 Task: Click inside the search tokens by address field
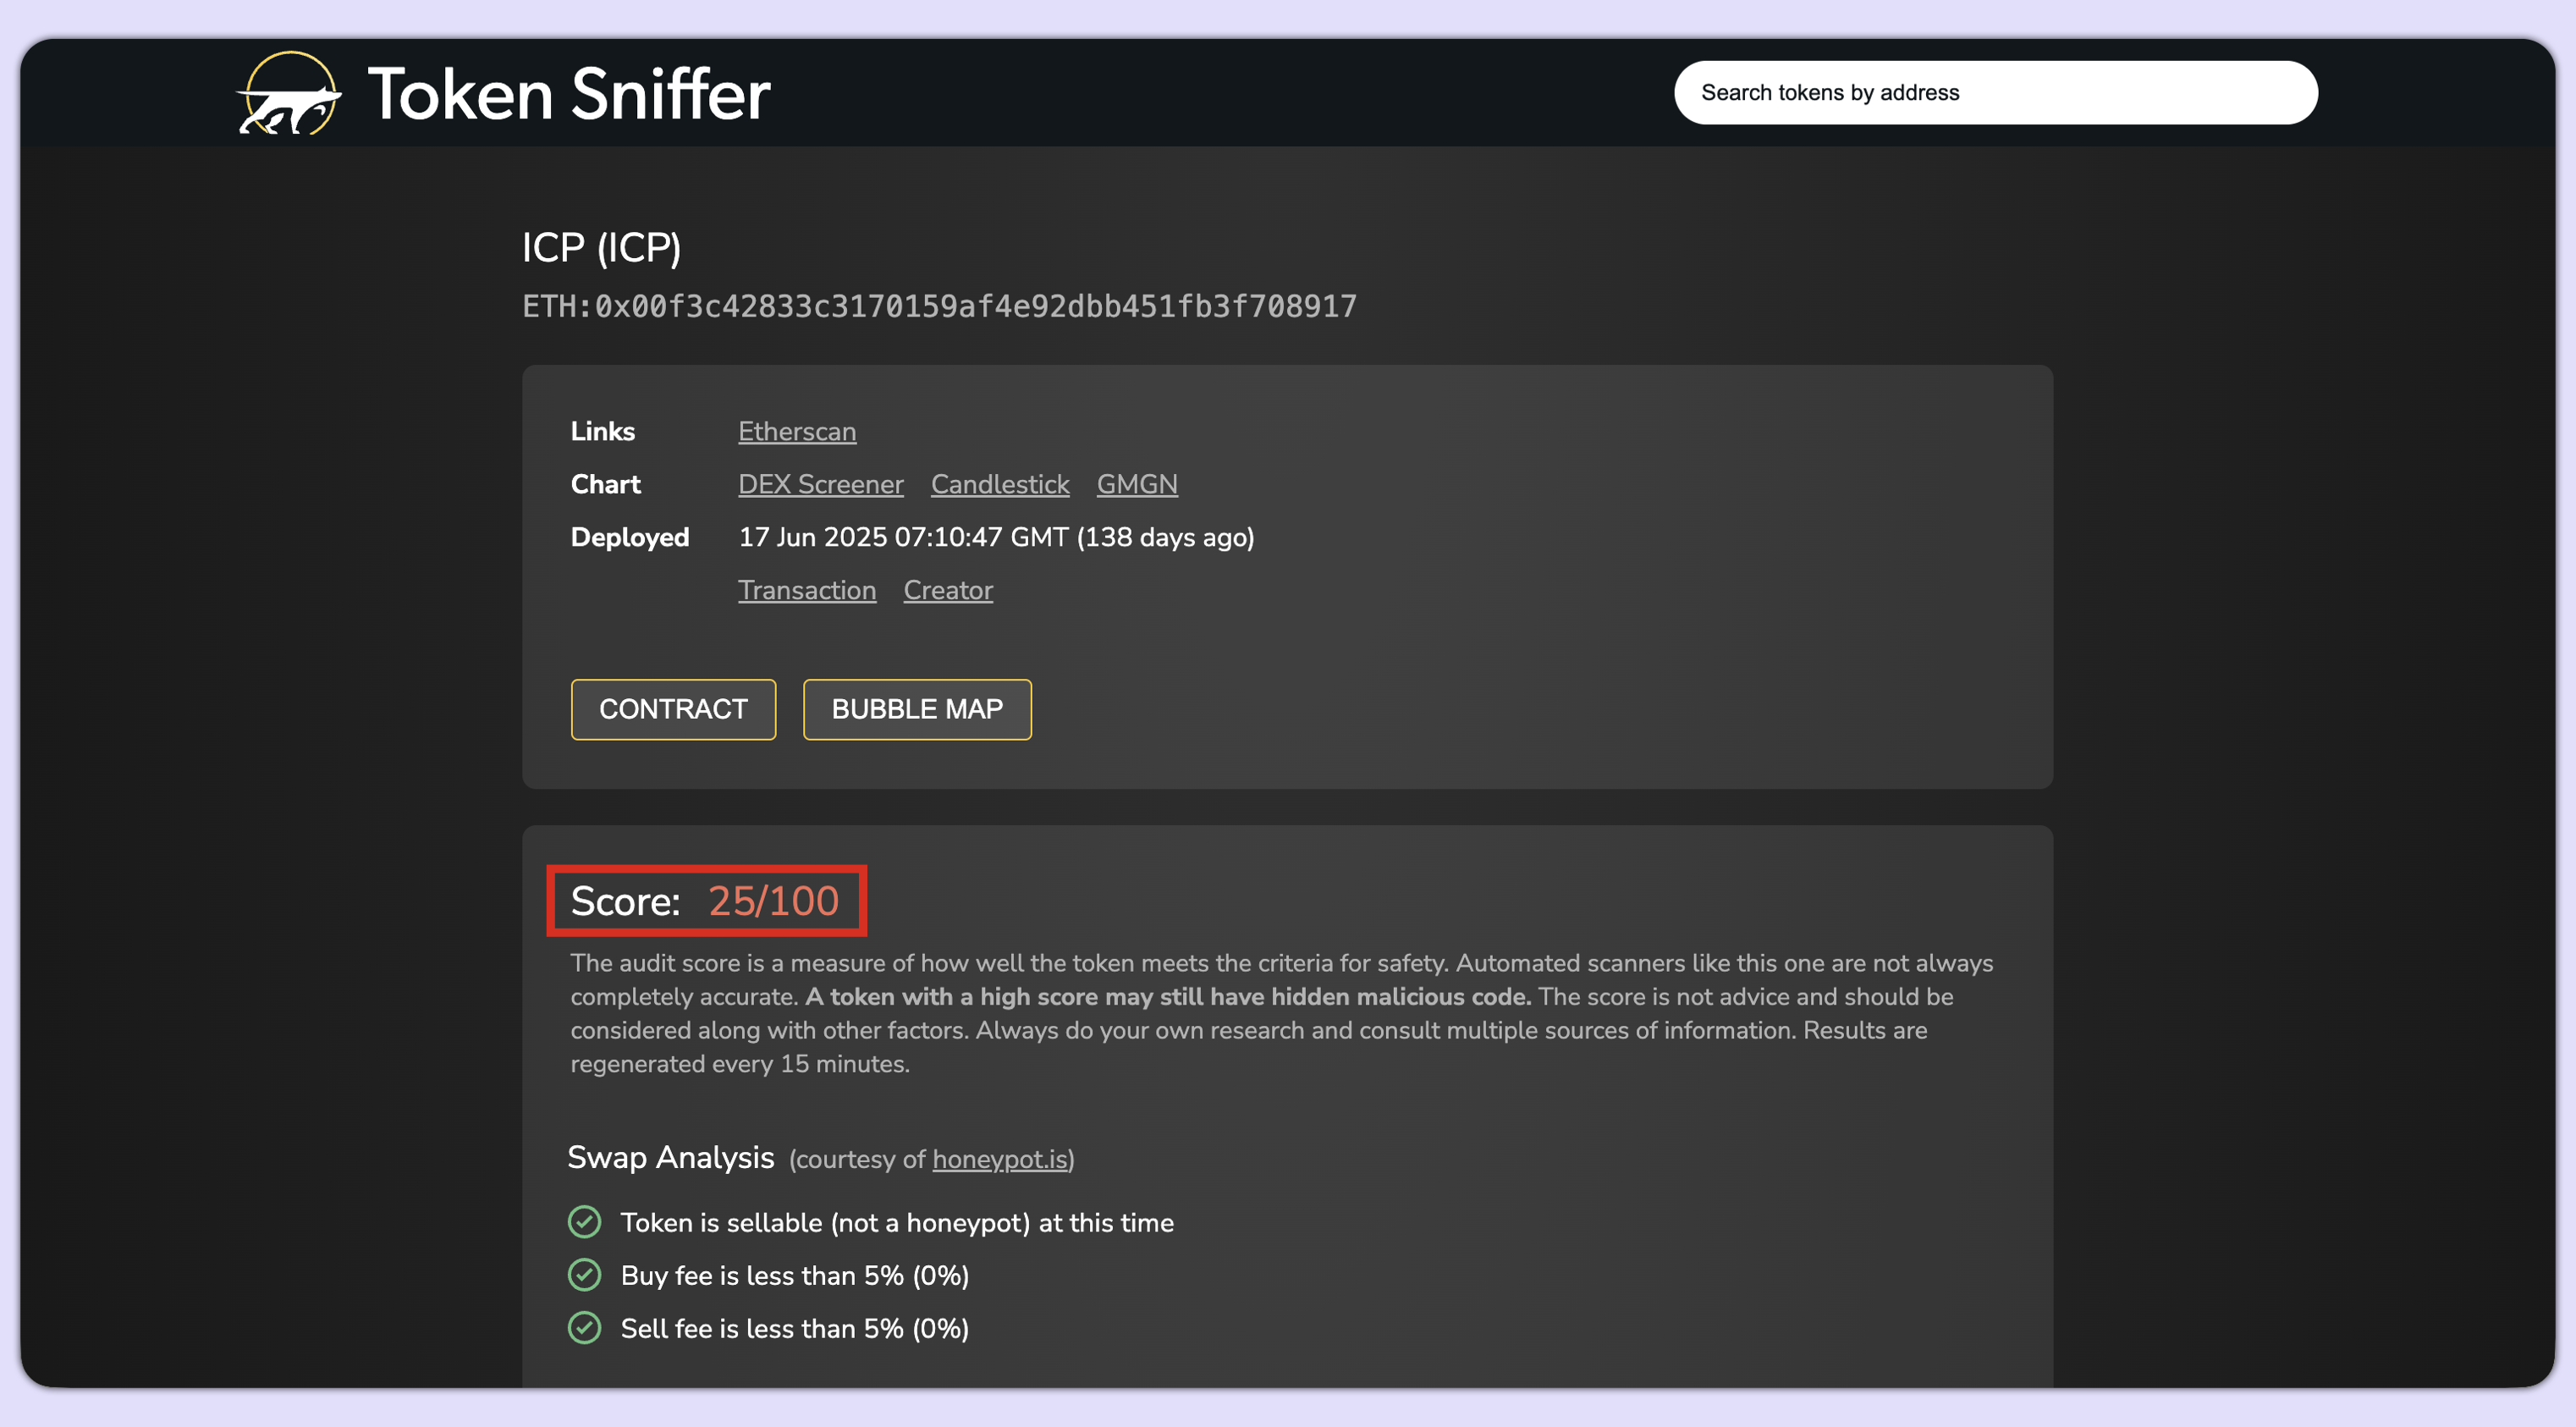click(x=1996, y=92)
